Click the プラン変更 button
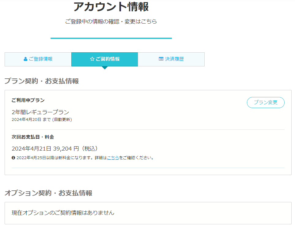Image resolution: width=295 pixels, height=228 pixels. pos(266,103)
